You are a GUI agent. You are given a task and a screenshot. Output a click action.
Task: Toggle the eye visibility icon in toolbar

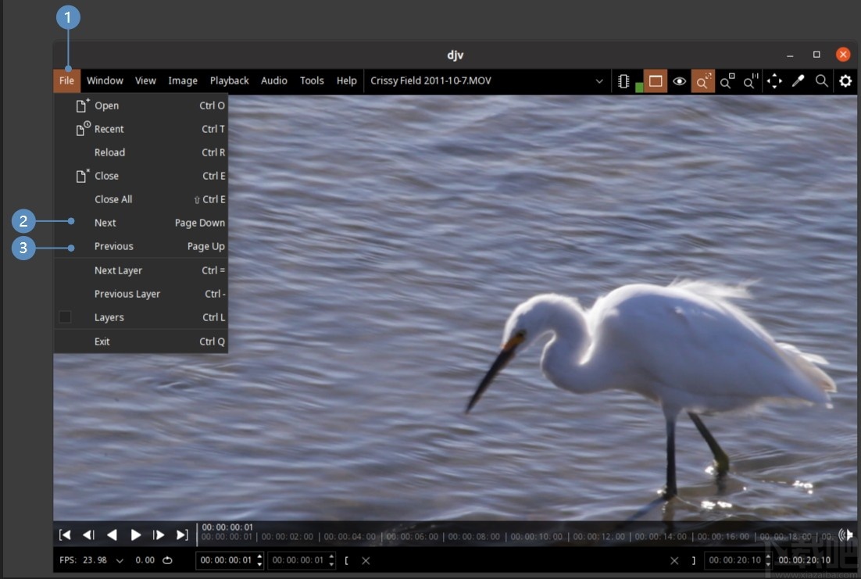[680, 81]
